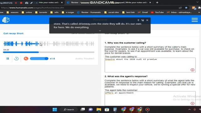This screenshot has width=201, height=113.
Task: Open the e rozgar bookmark folder
Action: tap(68, 12)
